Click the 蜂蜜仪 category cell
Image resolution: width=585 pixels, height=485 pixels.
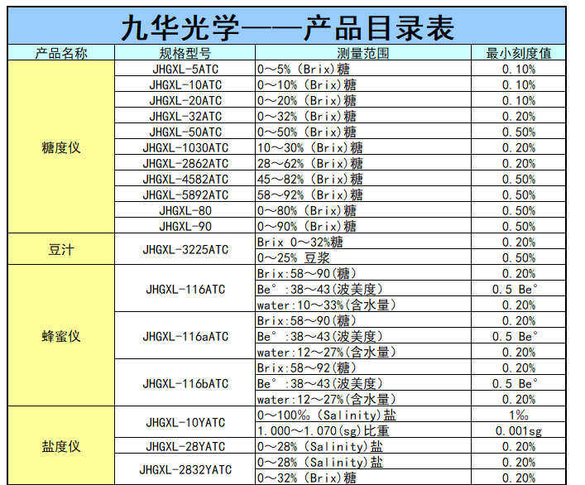(61, 336)
